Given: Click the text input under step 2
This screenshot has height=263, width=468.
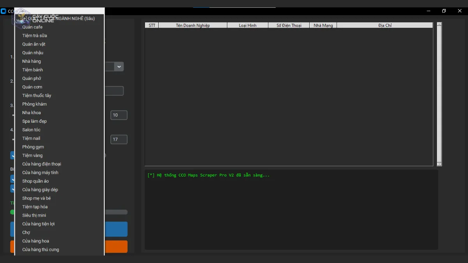Looking at the screenshot, I should coord(114,91).
